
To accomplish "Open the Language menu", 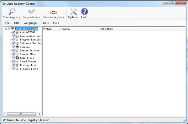I will click(x=30, y=23).
